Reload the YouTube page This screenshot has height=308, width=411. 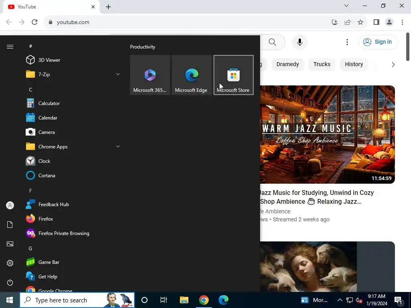pyautogui.click(x=35, y=22)
